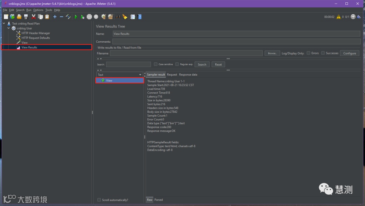Enable the Successes only checkbox
Viewport: 365px width, 206px height.
point(323,53)
